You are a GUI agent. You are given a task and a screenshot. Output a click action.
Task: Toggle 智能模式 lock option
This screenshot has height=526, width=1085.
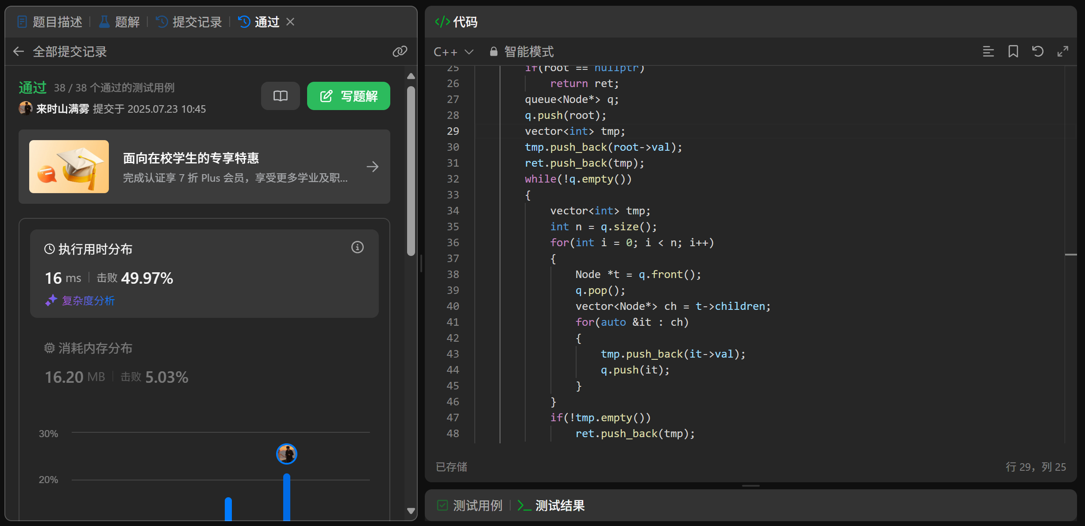pyautogui.click(x=521, y=52)
